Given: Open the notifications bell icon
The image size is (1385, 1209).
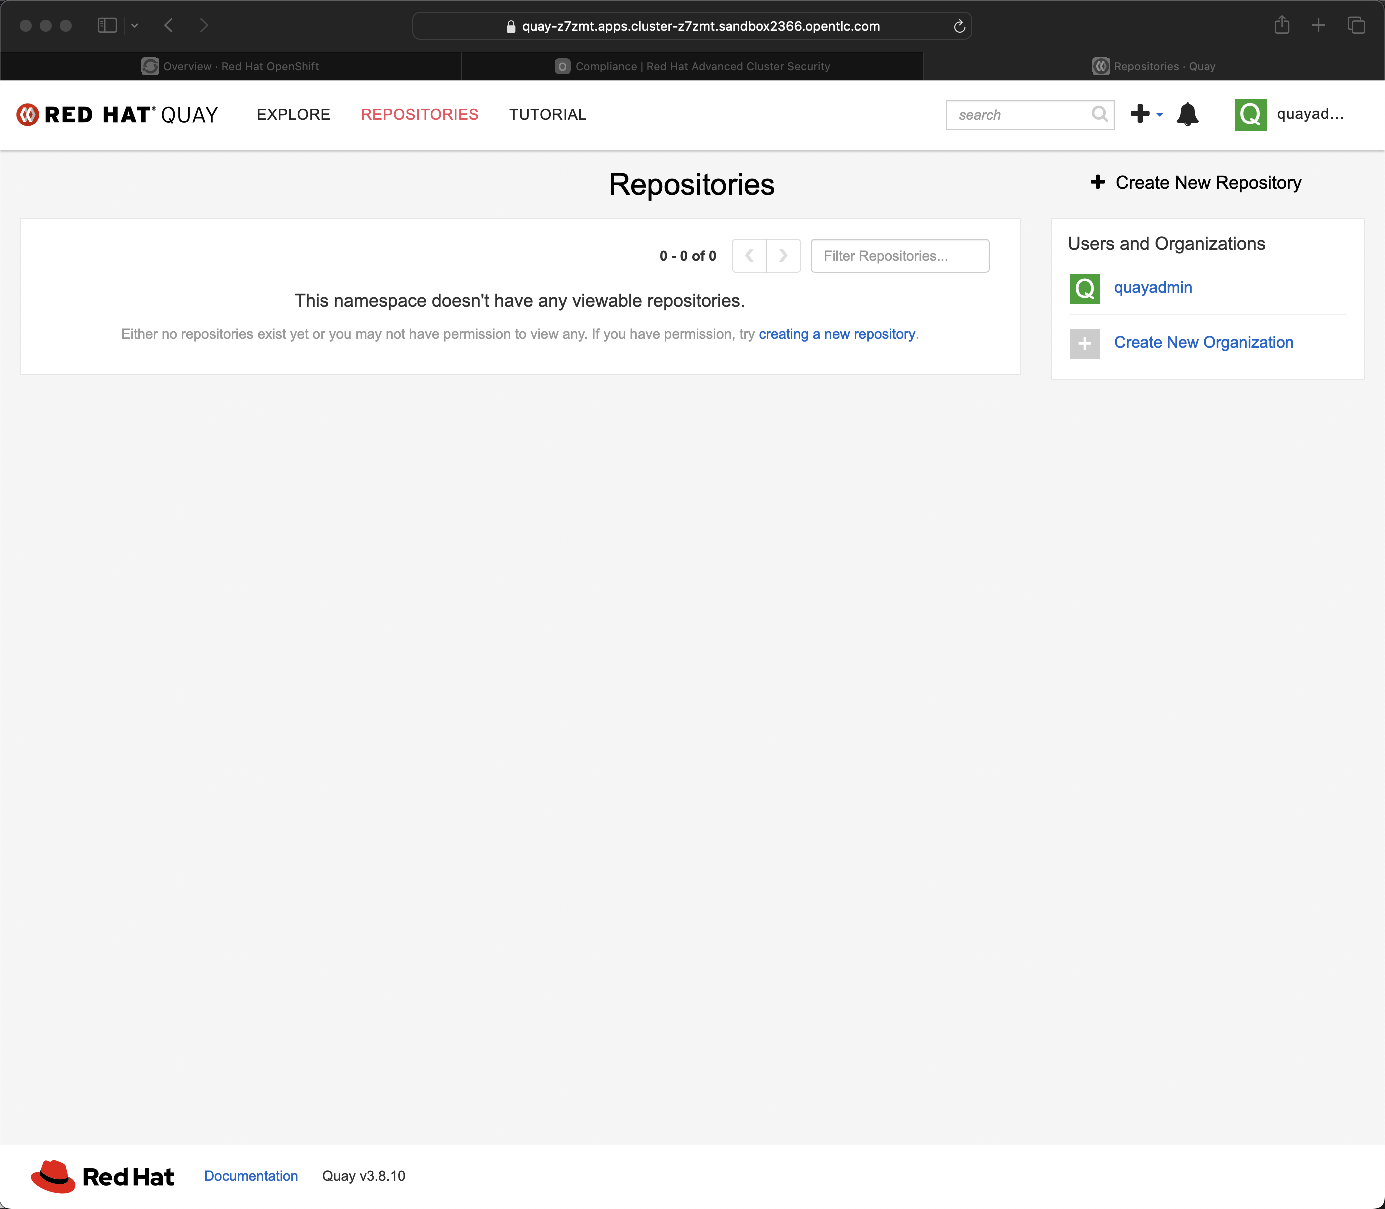Looking at the screenshot, I should [x=1187, y=114].
